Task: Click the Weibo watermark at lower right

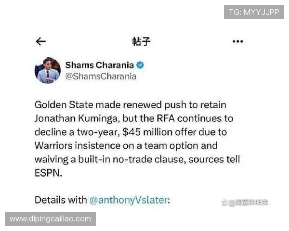Action: (245, 203)
